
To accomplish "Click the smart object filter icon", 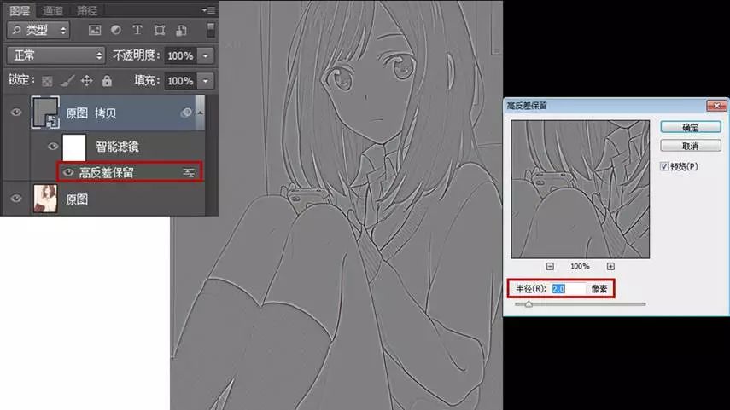I will pyautogui.click(x=180, y=31).
